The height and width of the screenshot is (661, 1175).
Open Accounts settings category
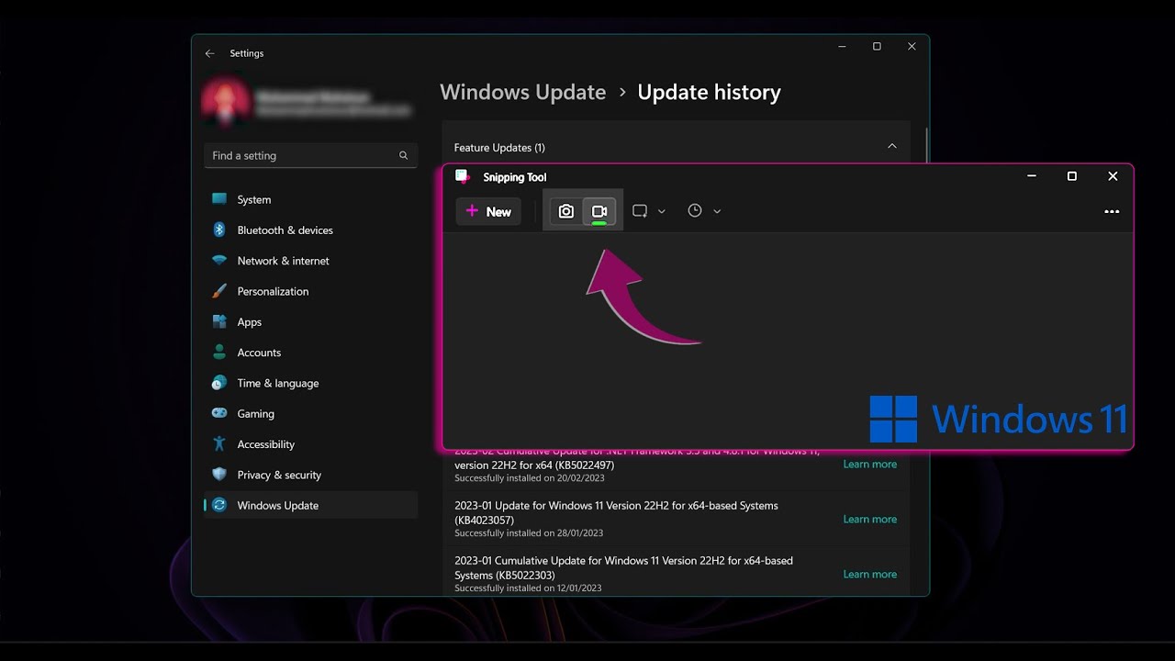coord(310,353)
